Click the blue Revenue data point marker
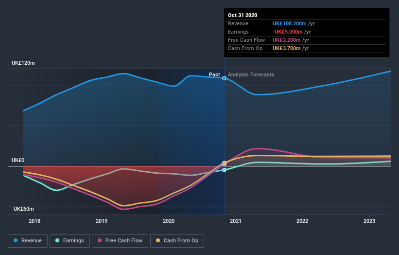 224,78
